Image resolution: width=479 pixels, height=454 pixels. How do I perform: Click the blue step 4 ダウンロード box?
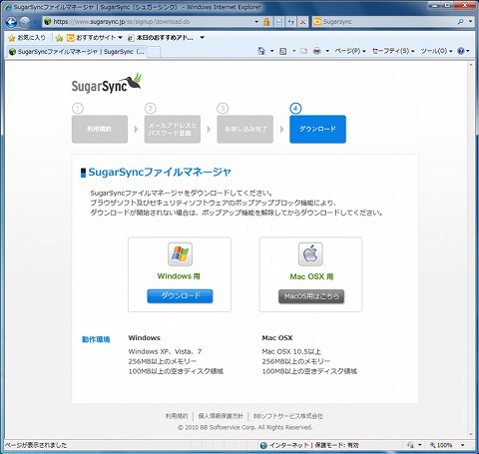317,129
